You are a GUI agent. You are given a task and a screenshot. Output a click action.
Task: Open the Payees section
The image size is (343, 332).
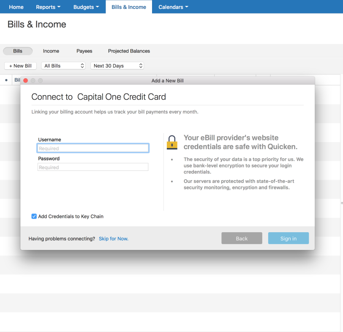(84, 51)
